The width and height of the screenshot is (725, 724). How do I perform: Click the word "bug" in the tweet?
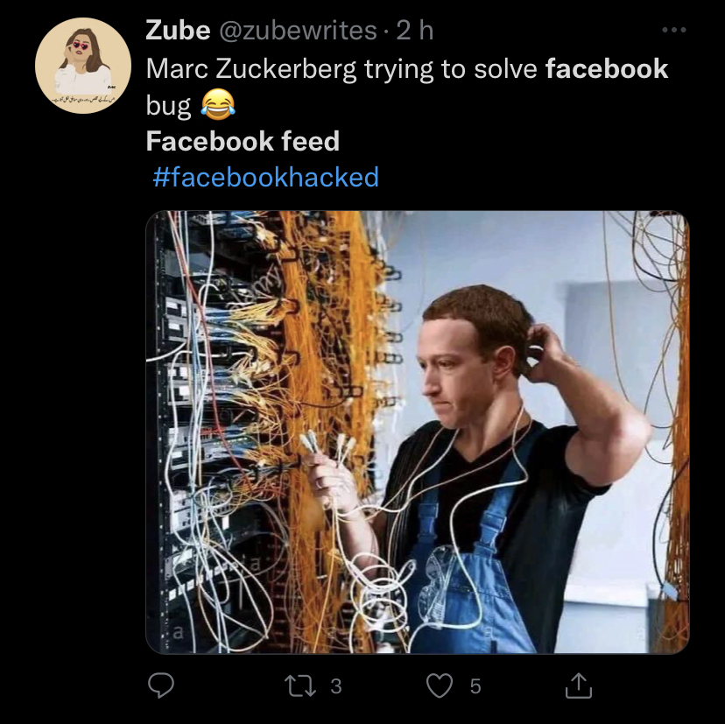coord(168,106)
